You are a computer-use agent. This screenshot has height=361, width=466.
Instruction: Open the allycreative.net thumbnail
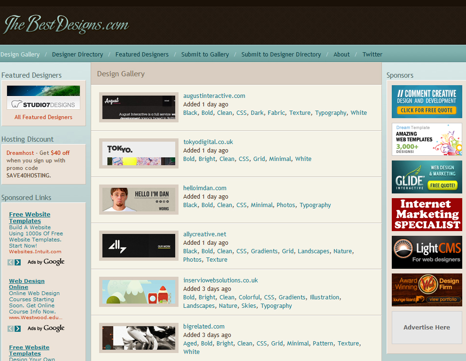(x=139, y=246)
